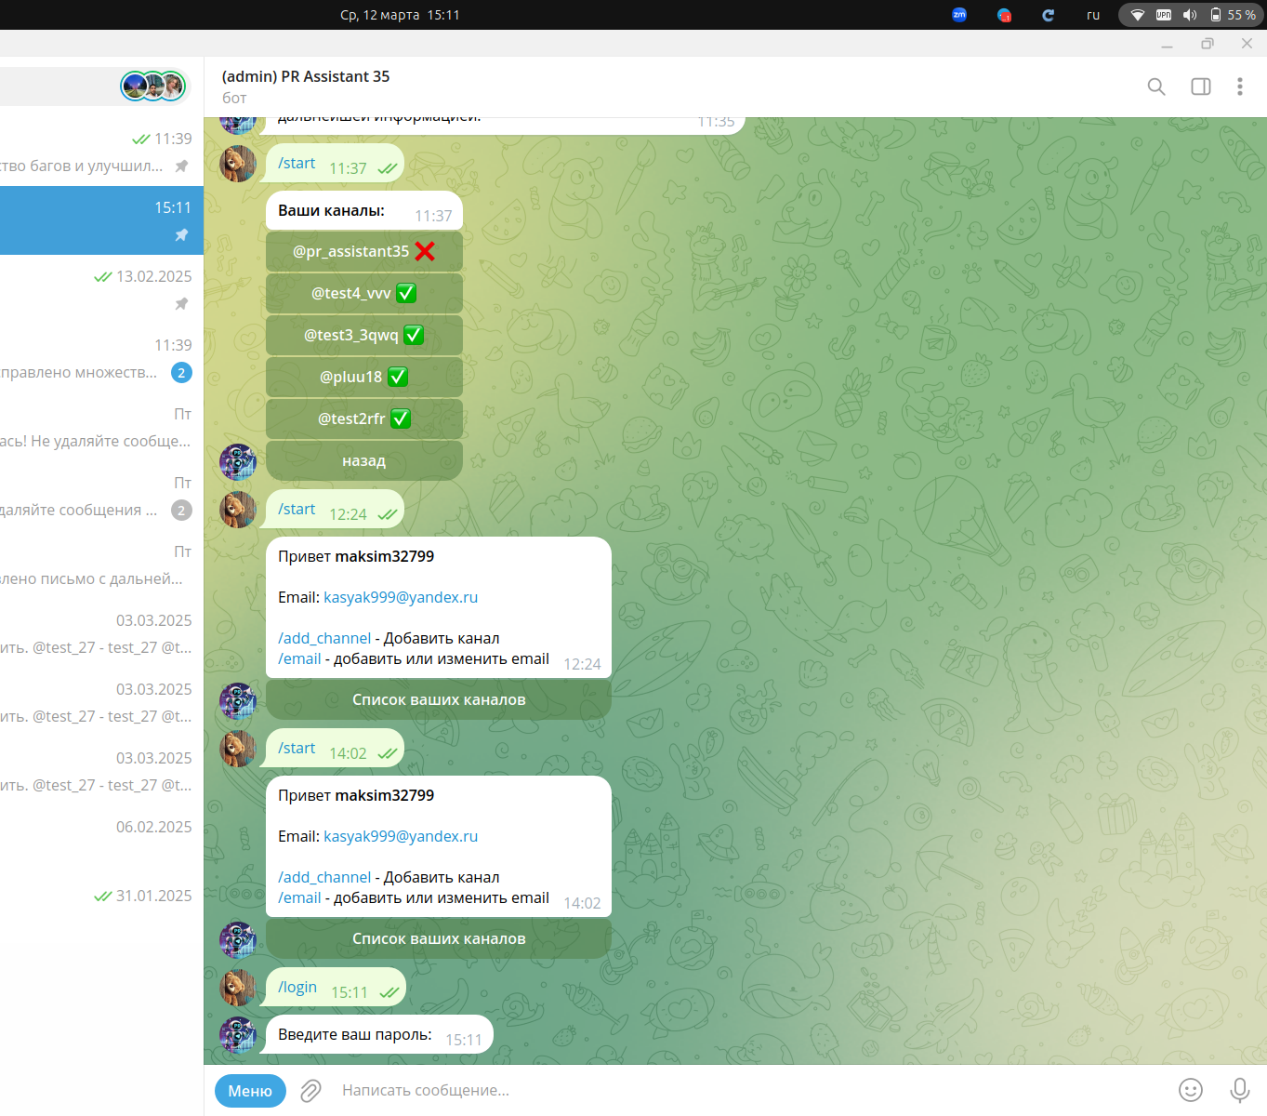
Task: Click the /start command sent at 14:02
Action: (x=297, y=748)
